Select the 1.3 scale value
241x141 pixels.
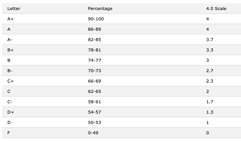210,112
